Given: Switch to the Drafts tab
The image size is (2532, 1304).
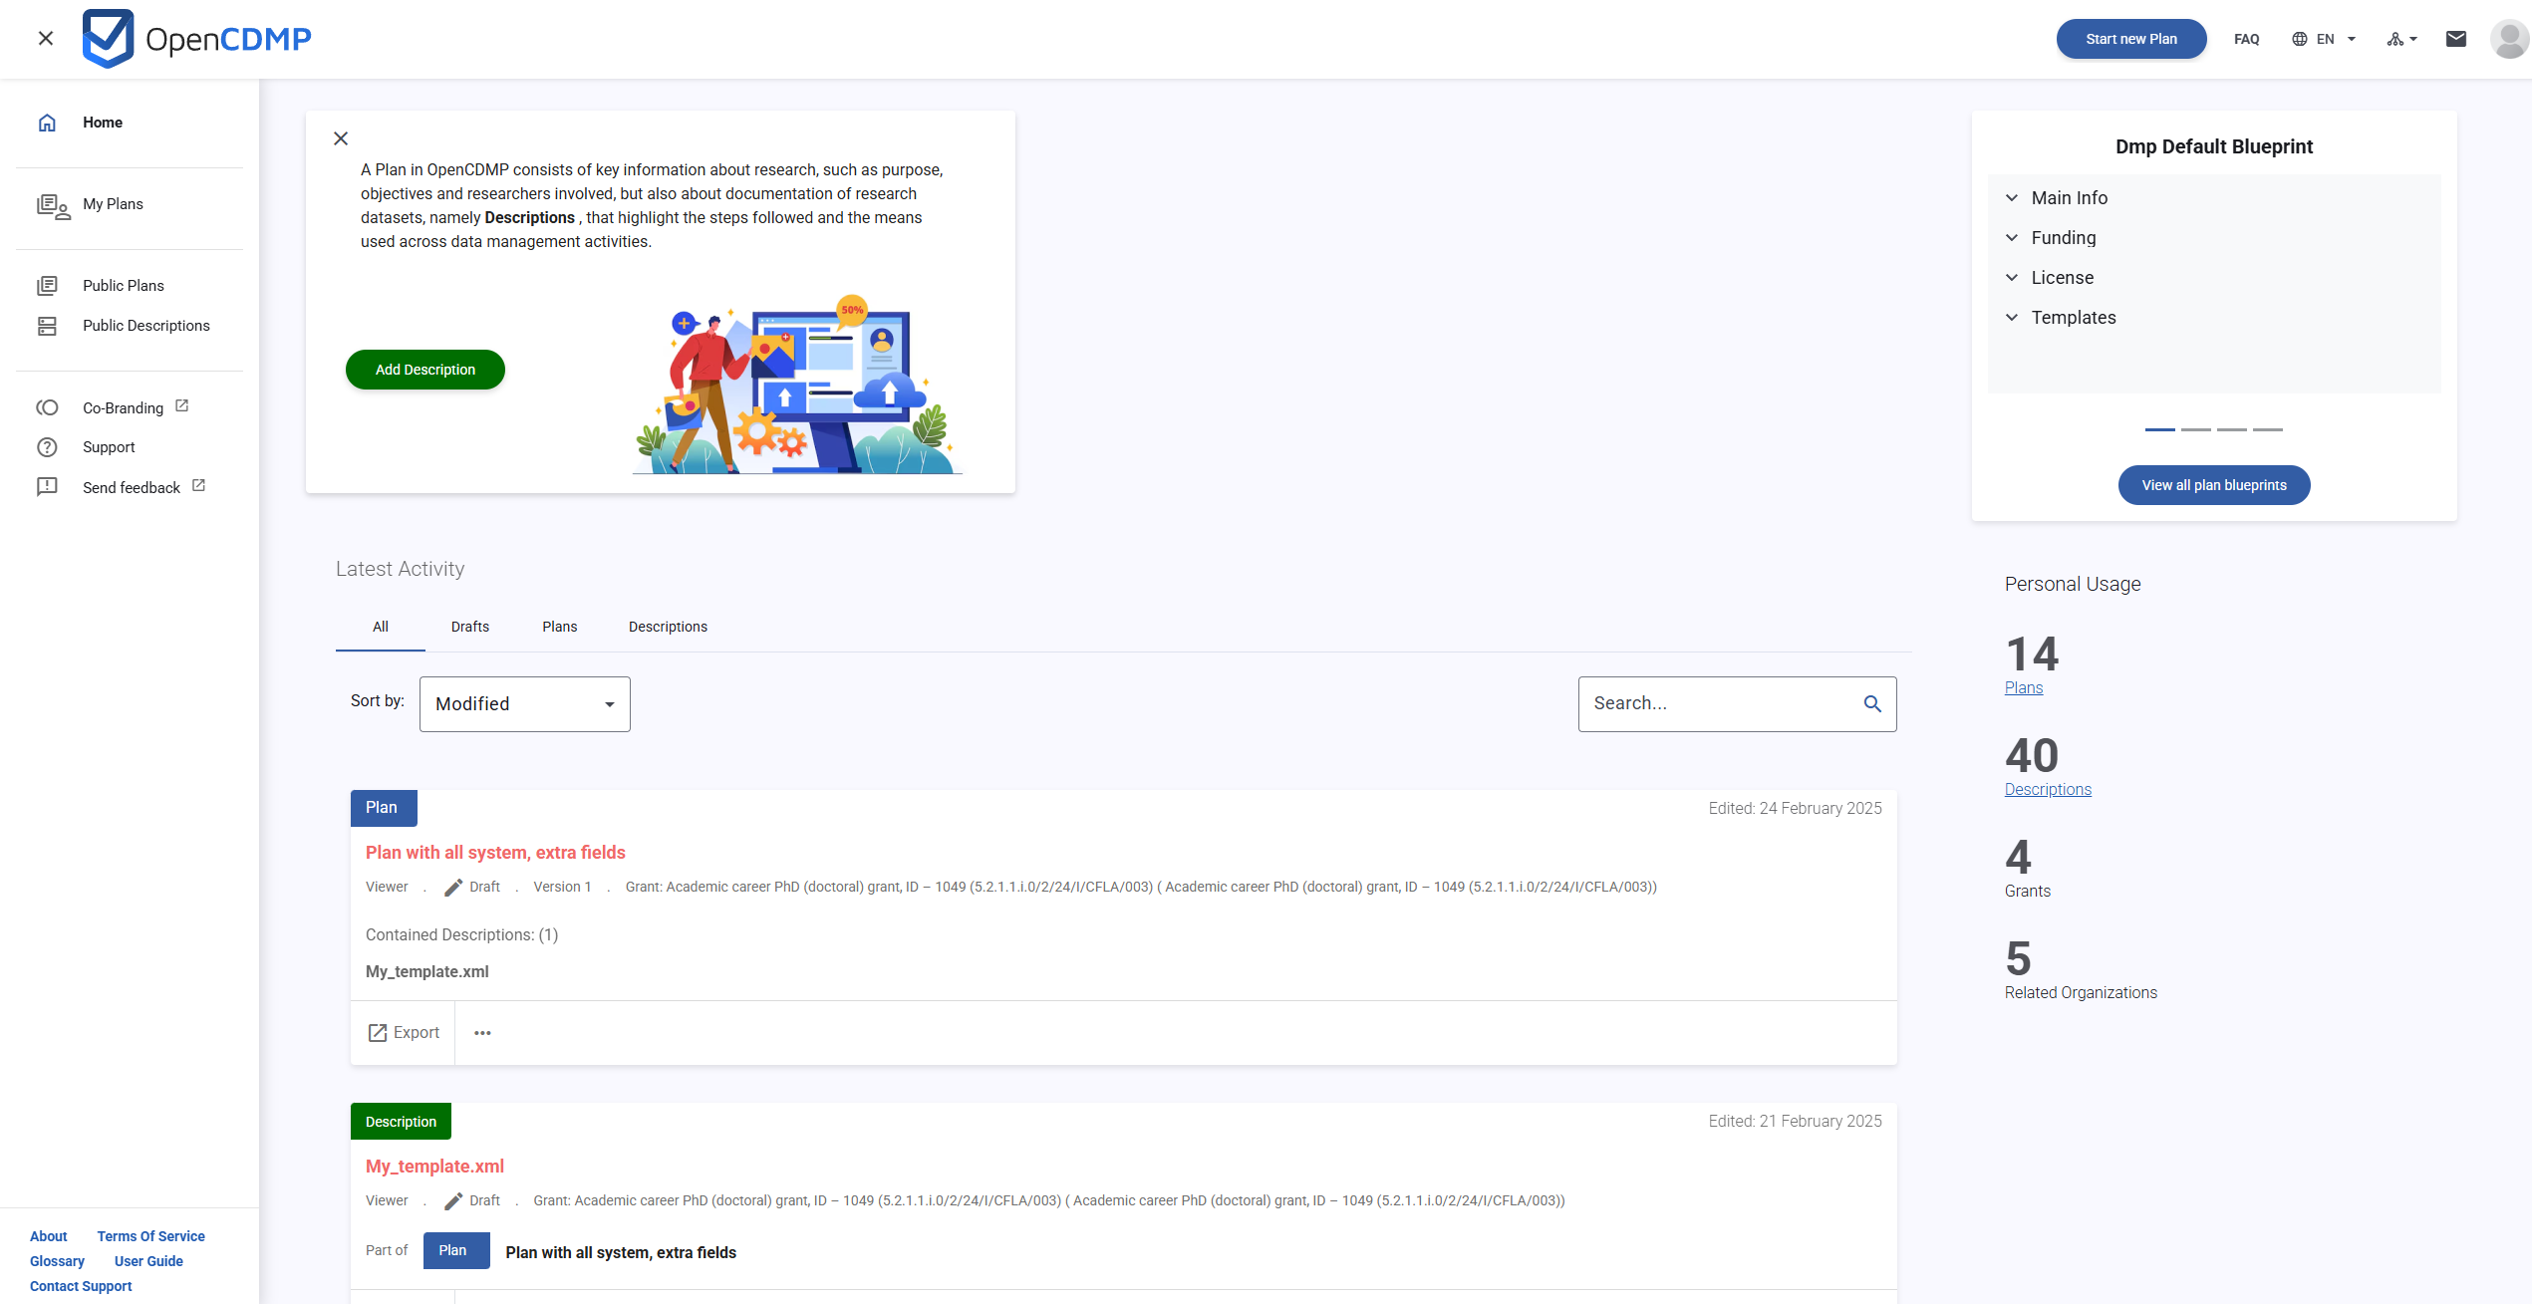Looking at the screenshot, I should (469, 627).
